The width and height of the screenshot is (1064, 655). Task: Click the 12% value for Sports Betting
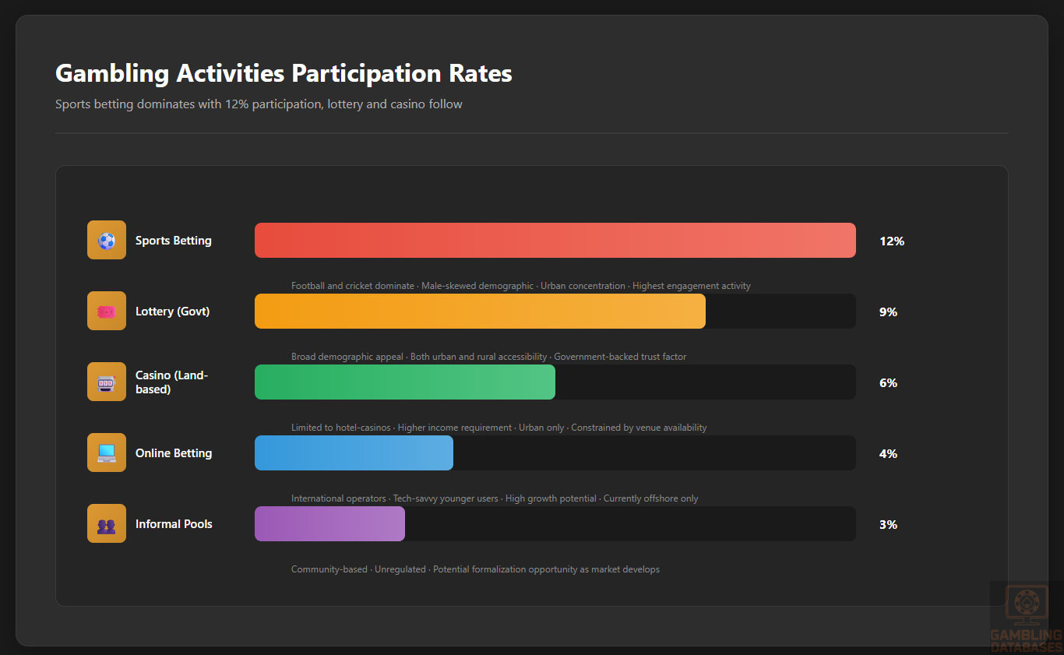coord(891,241)
